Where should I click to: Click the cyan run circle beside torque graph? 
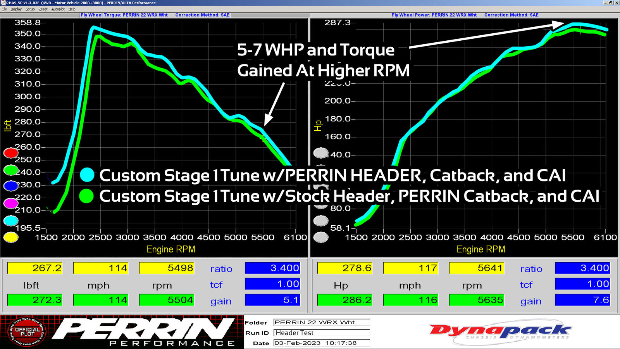[x=11, y=221]
